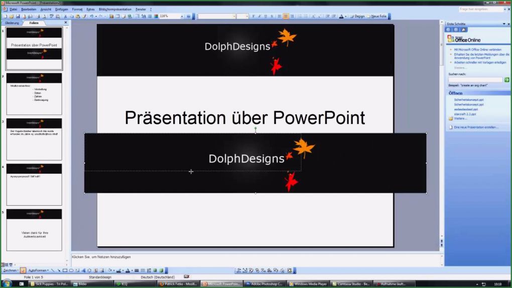Click the New presentation icon
Screen dimensions: 512x288
click(x=5, y=17)
